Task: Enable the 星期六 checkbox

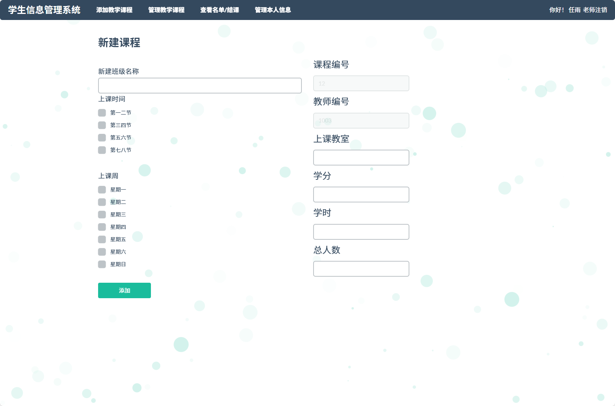Action: (102, 251)
